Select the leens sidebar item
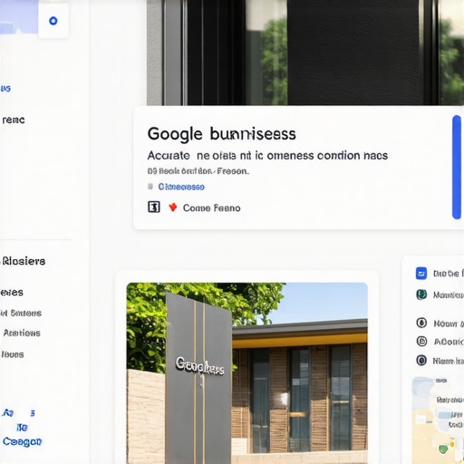The width and height of the screenshot is (464, 464). 13,354
